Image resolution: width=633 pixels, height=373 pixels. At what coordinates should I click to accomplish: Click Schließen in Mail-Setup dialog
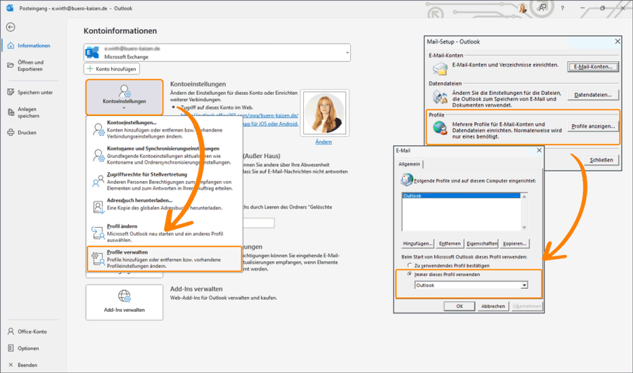pos(601,159)
